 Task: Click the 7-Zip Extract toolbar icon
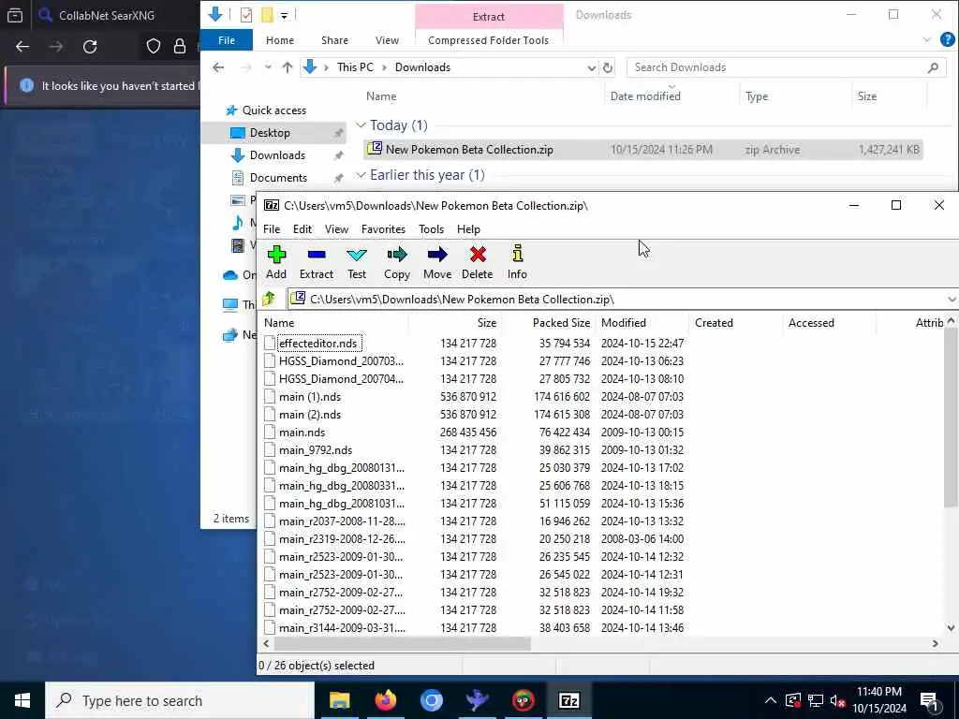[x=317, y=255]
